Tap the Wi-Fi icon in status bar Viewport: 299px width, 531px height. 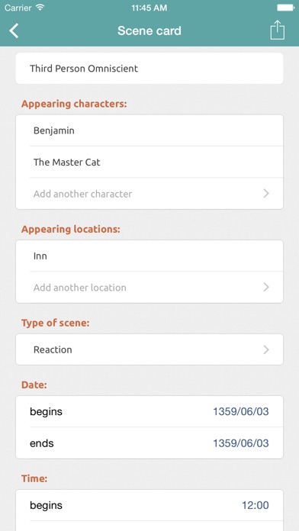click(x=40, y=8)
